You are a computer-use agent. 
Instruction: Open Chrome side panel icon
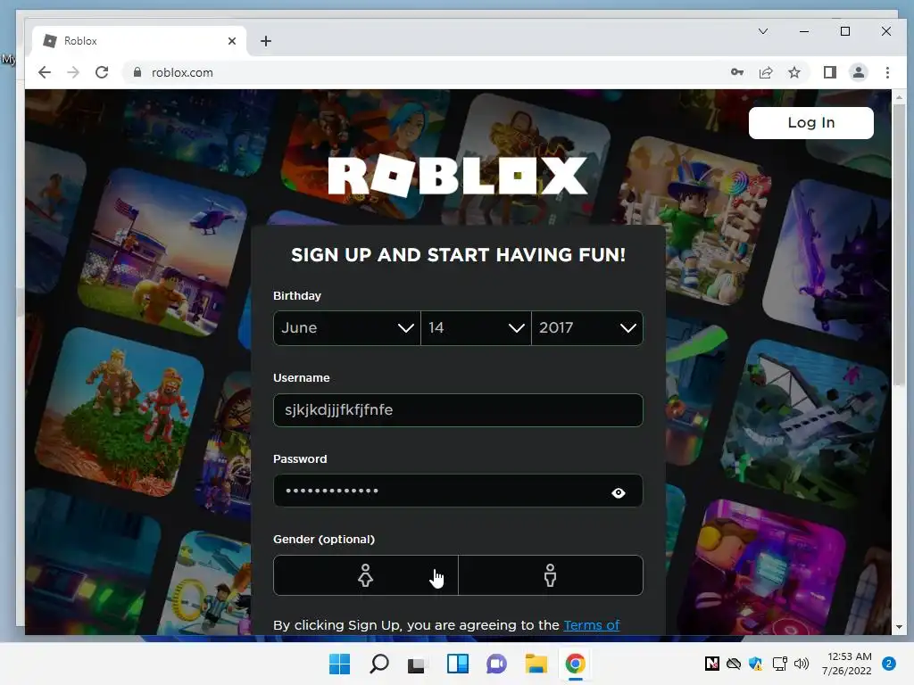click(x=829, y=72)
